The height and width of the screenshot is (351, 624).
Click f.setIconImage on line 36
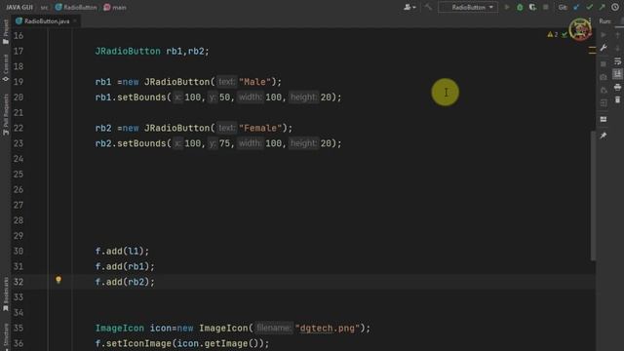pyautogui.click(x=134, y=343)
